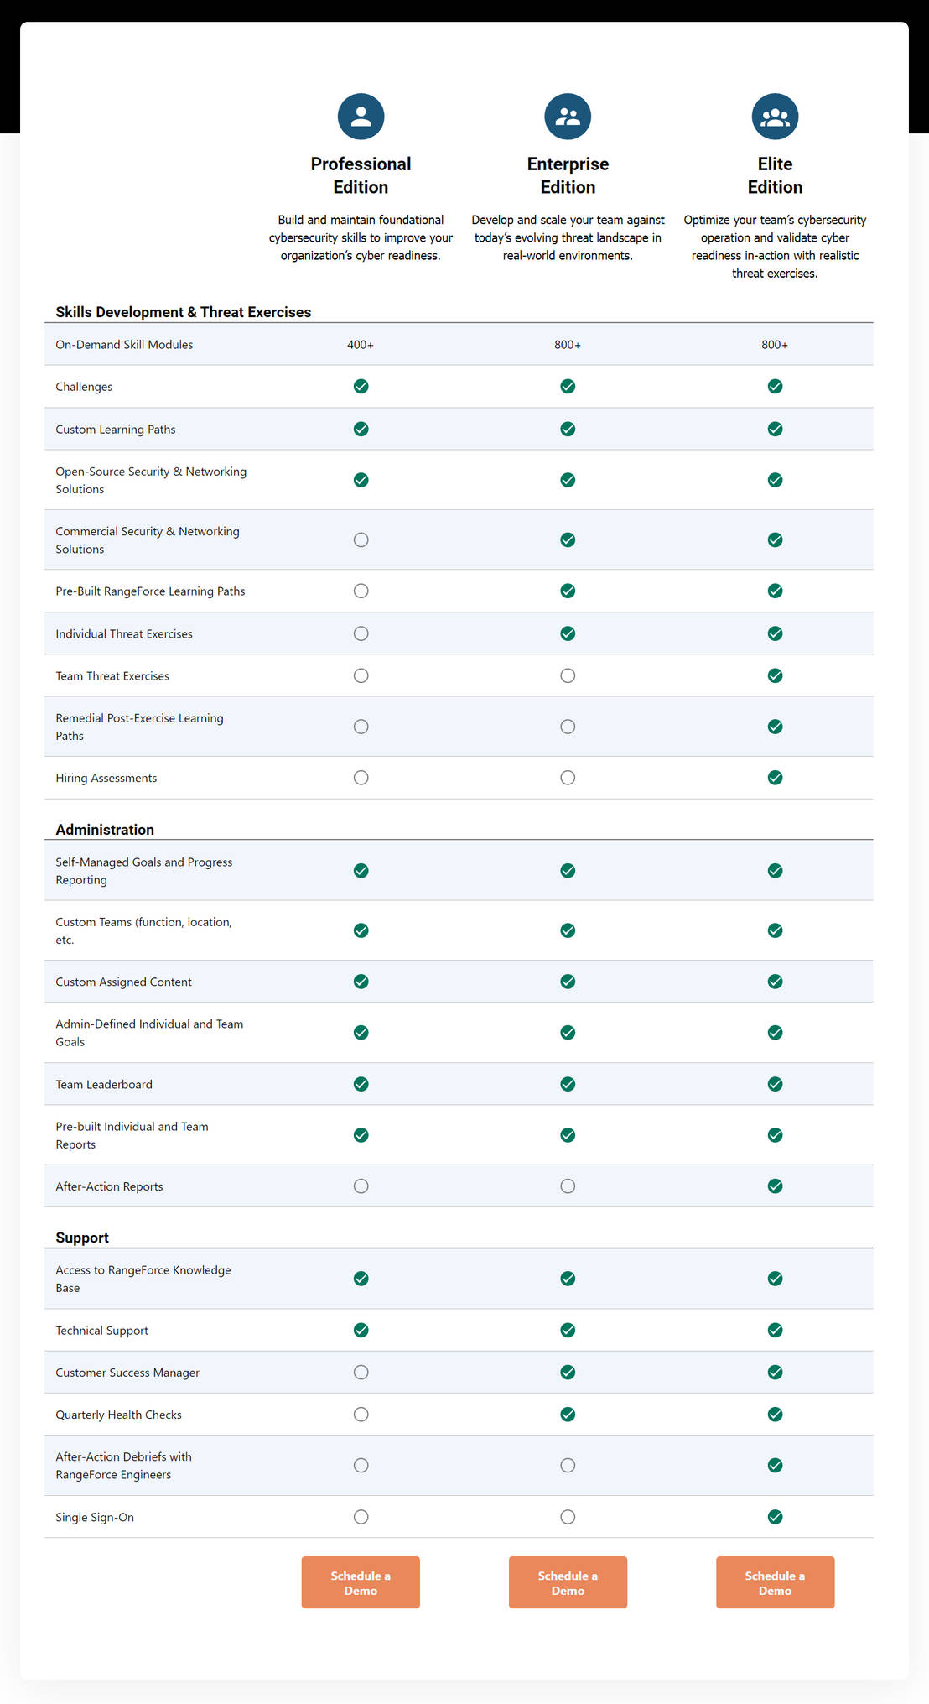The height and width of the screenshot is (1704, 929).
Task: Click the Skills Development & Threat Exercises heading
Action: pyautogui.click(x=183, y=311)
